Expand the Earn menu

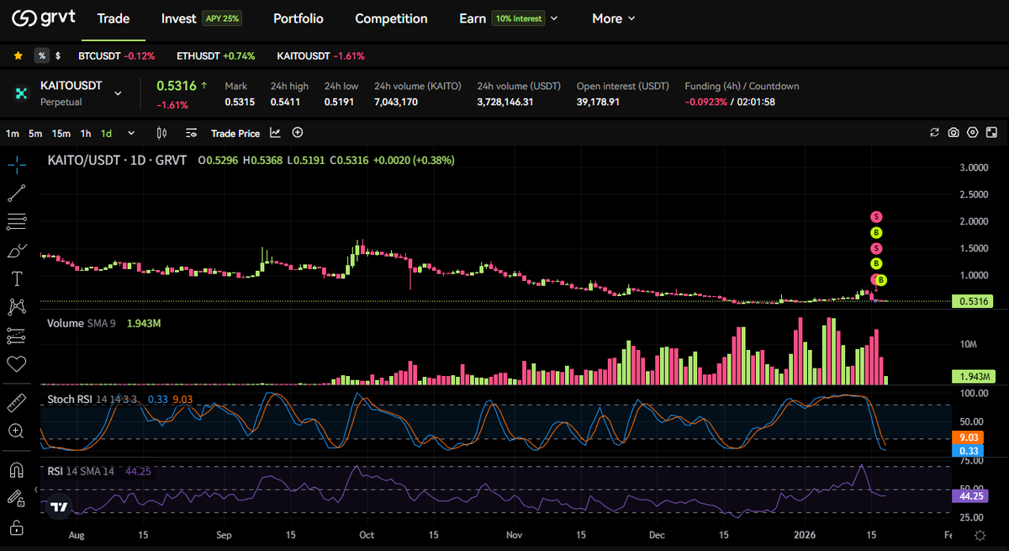[x=509, y=19]
